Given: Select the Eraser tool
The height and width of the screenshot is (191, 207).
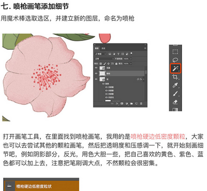Looking at the screenshot, I should click(175, 102).
